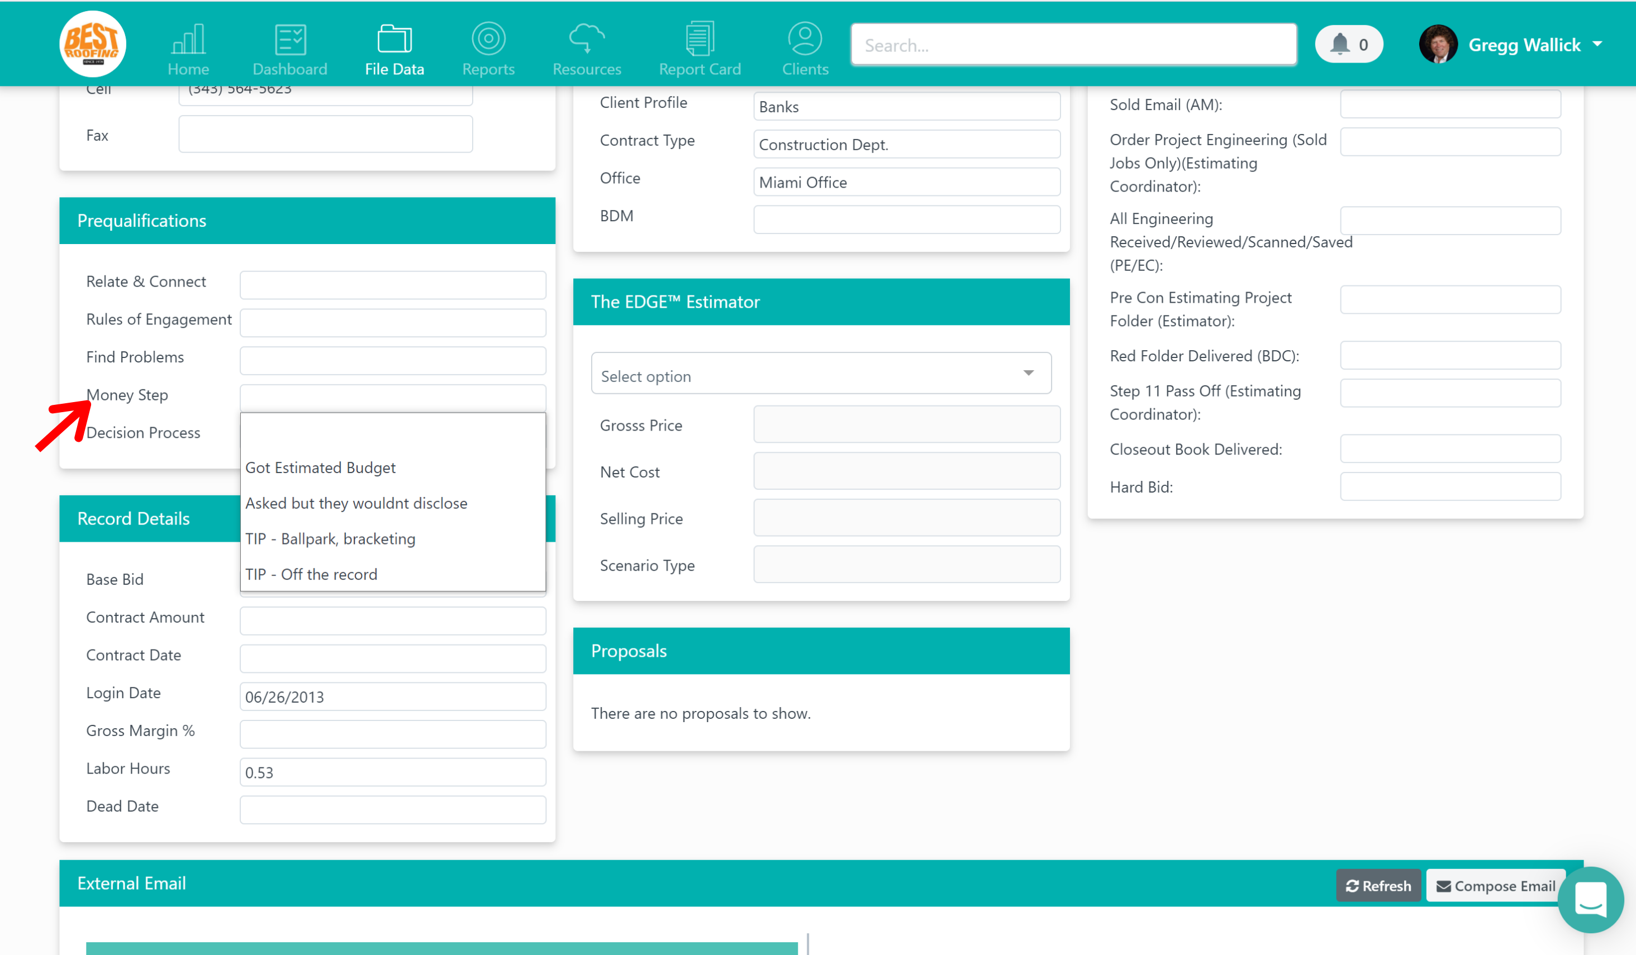Select the blank option in Money Step list
Image resolution: width=1636 pixels, height=955 pixels.
[393, 432]
